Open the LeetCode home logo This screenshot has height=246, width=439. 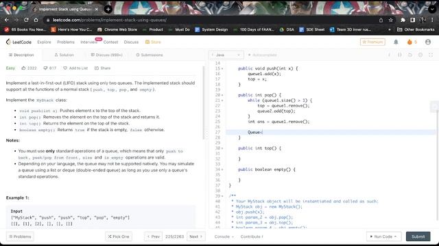pyautogui.click(x=19, y=42)
